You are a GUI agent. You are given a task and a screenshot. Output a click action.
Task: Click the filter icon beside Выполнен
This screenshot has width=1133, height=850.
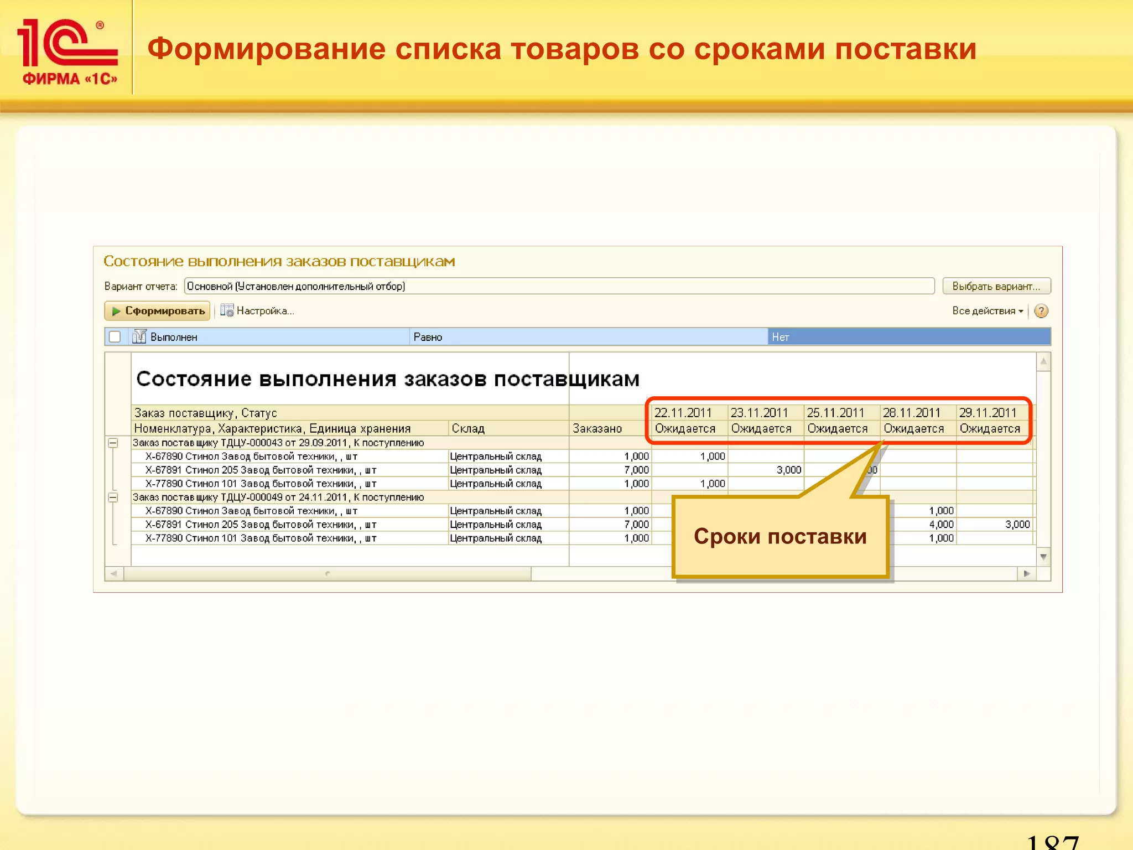139,336
